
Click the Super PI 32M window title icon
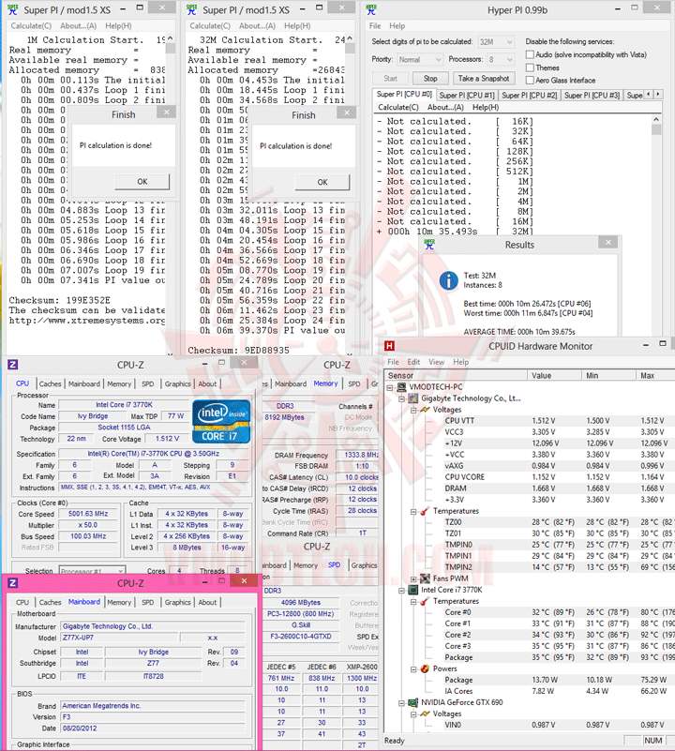(191, 10)
